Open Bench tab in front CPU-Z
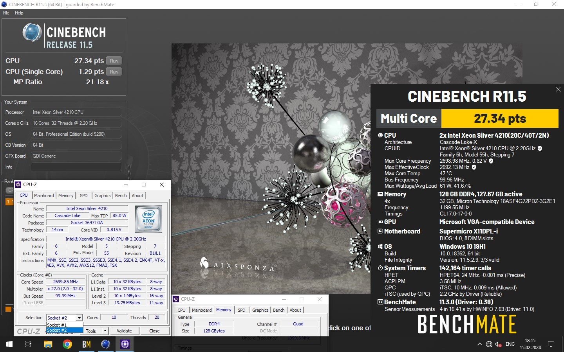 (x=121, y=196)
